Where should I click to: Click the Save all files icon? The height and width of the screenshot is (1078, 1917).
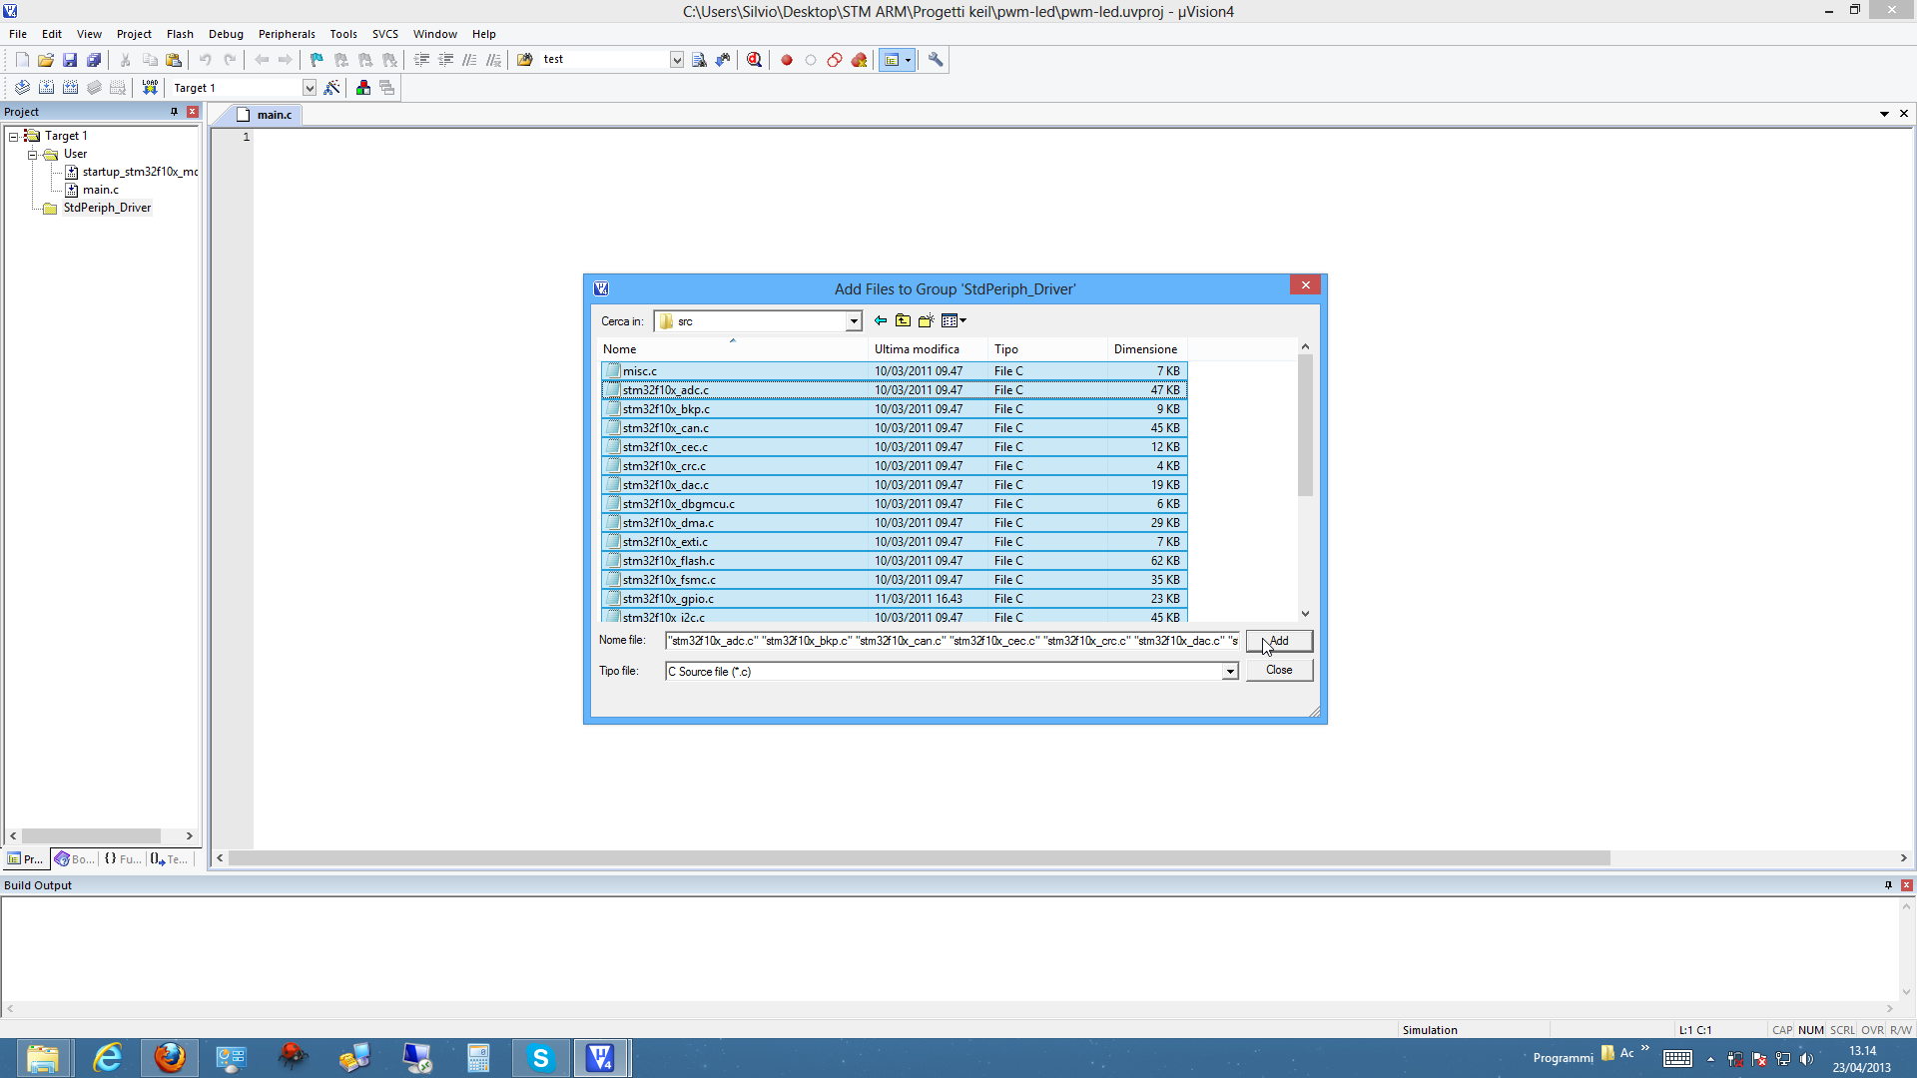tap(94, 60)
